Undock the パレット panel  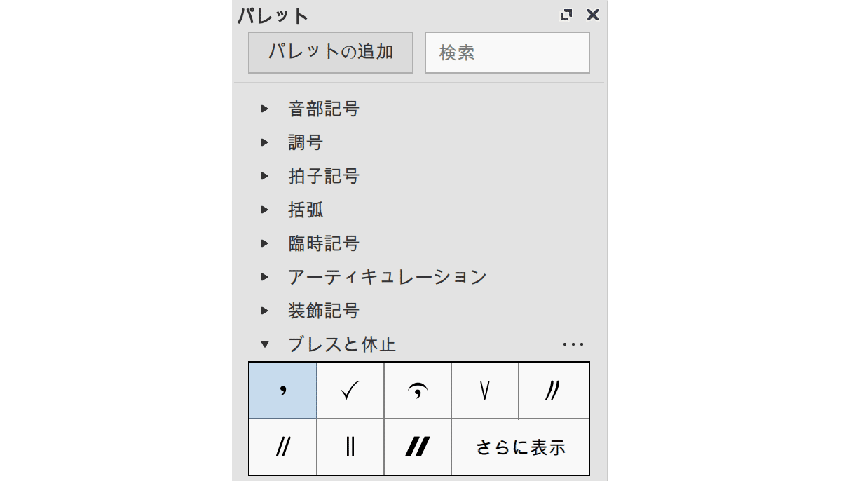click(566, 15)
